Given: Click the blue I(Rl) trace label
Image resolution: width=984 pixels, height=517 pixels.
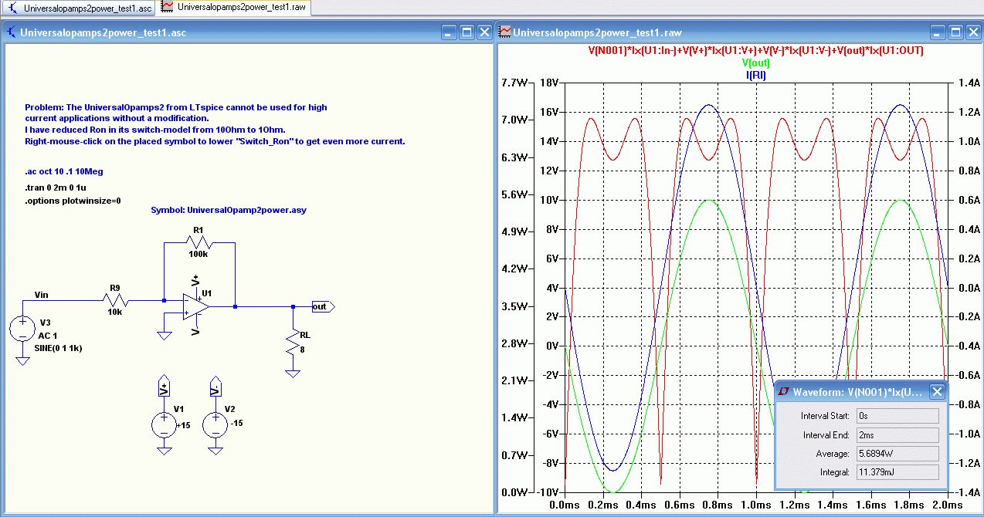Looking at the screenshot, I should click(x=755, y=75).
